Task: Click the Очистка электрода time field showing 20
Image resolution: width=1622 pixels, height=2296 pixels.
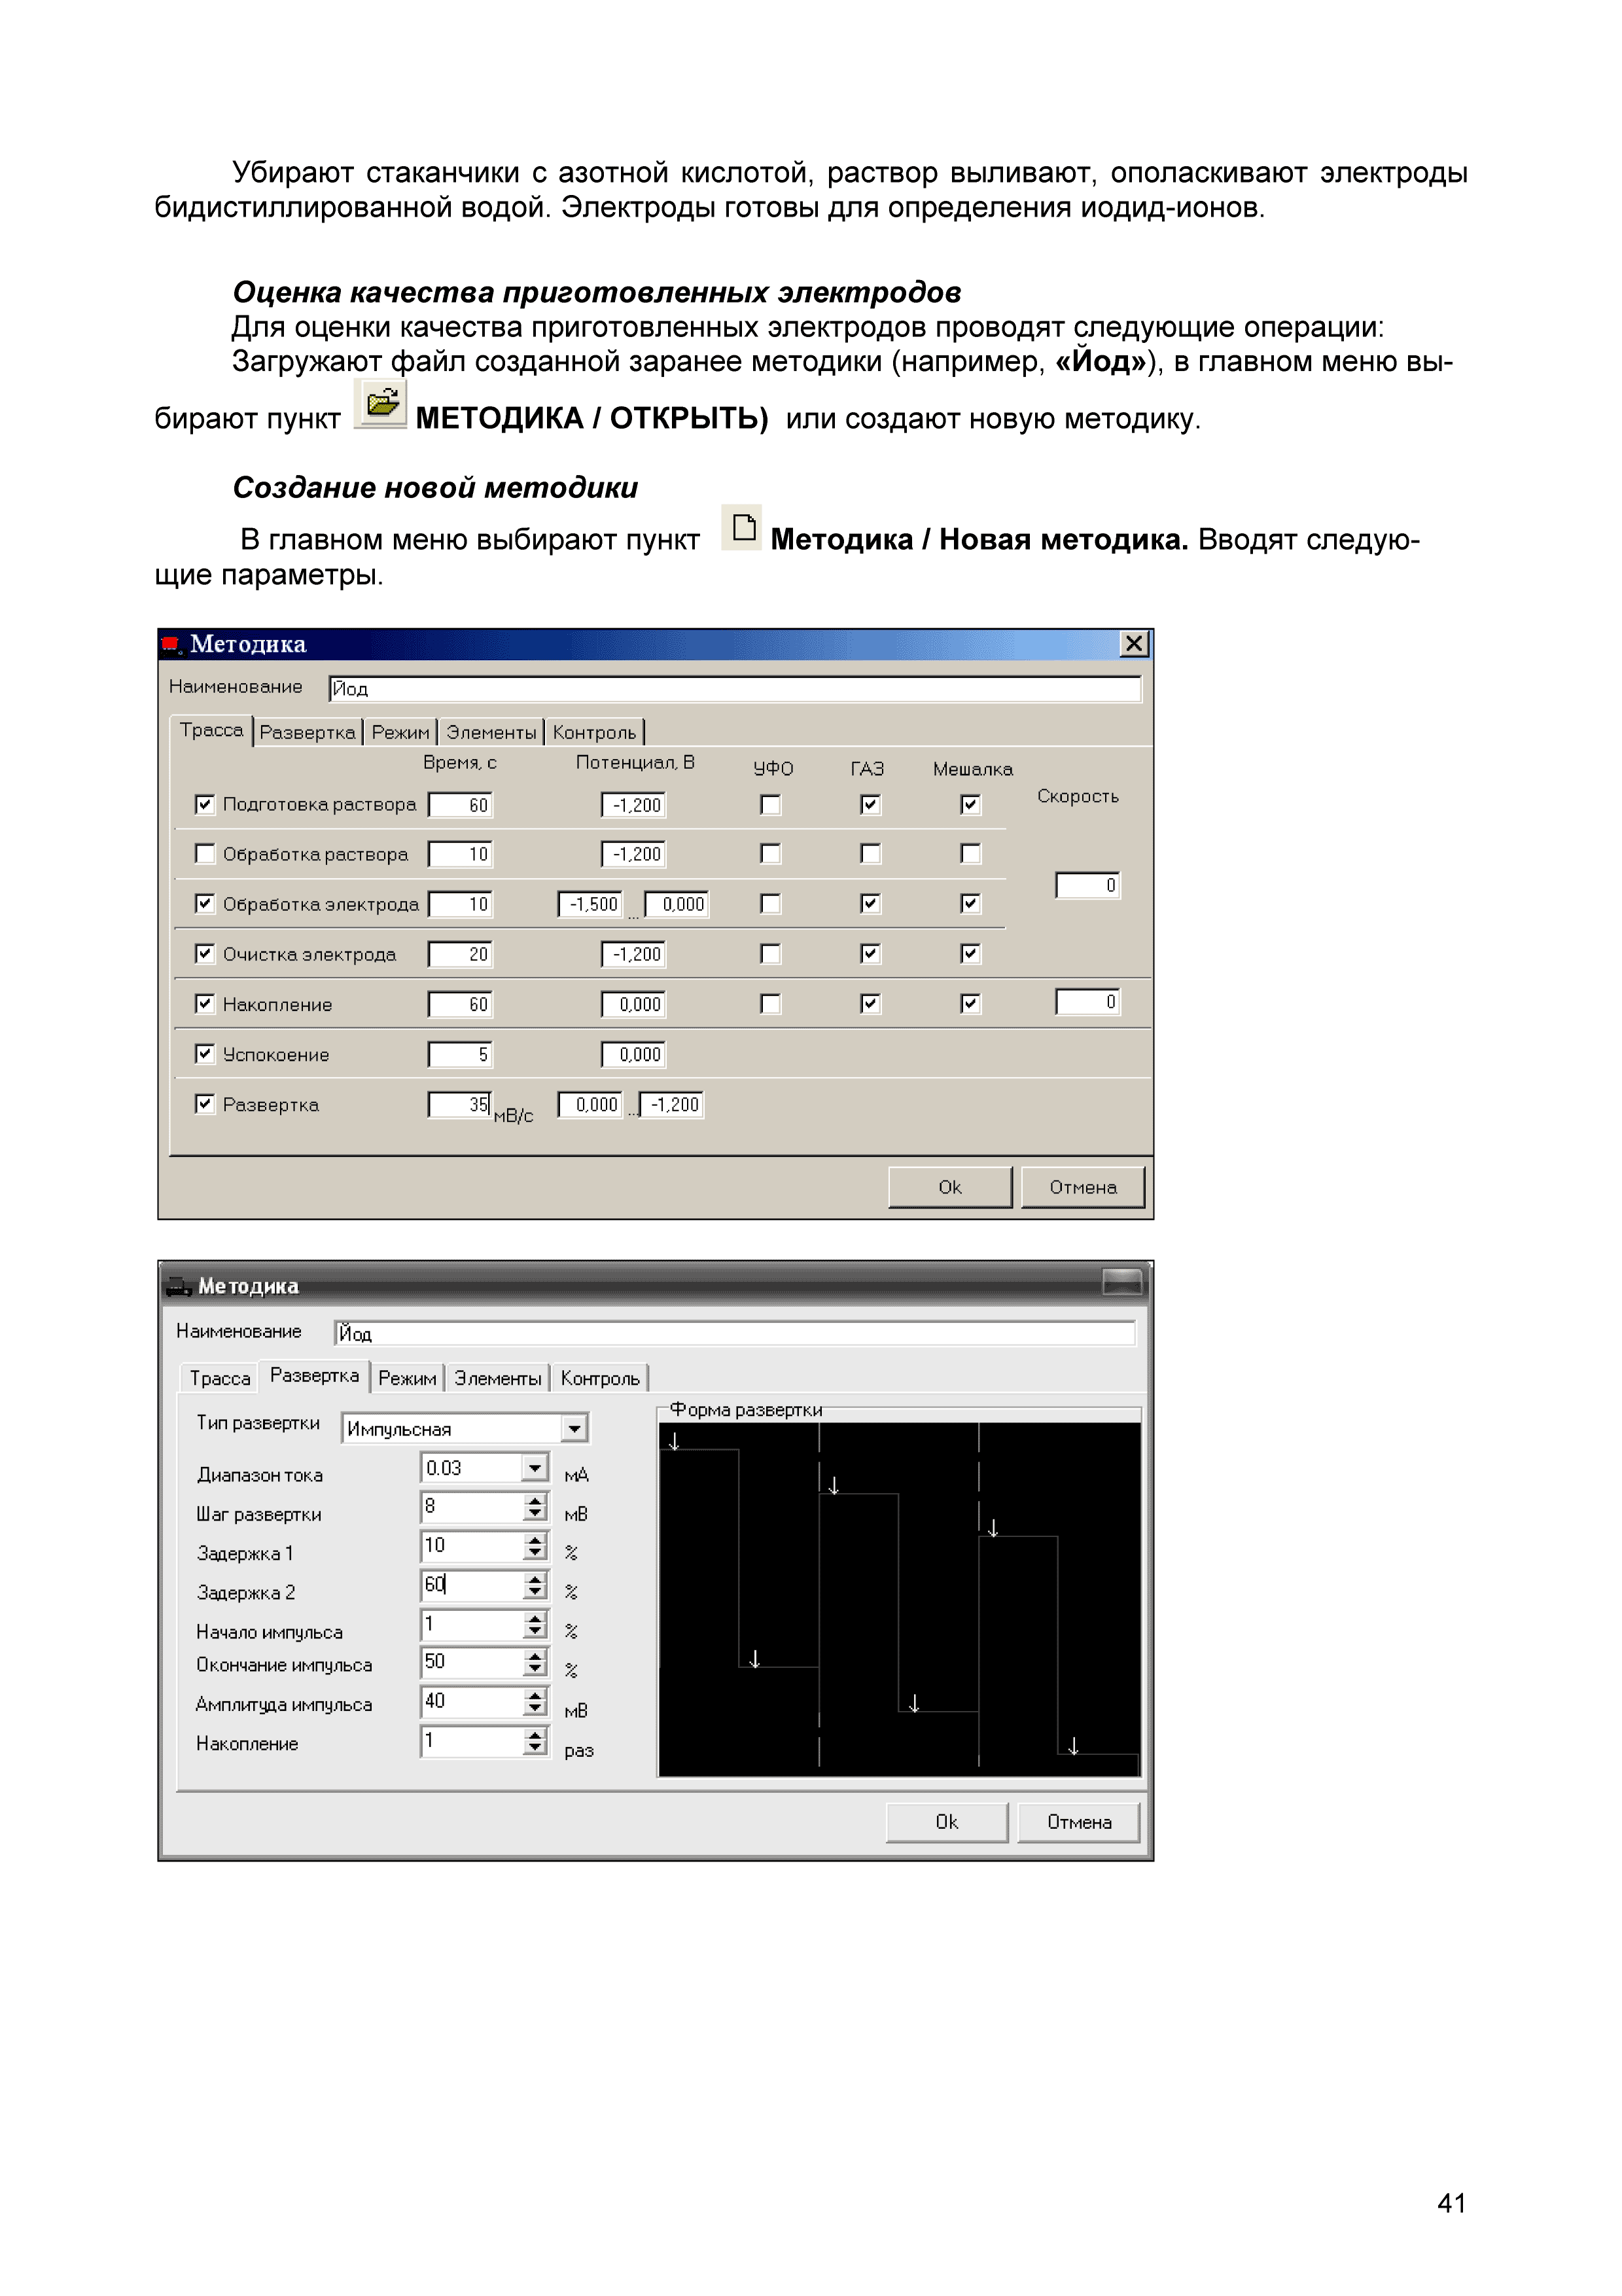Action: (x=460, y=954)
